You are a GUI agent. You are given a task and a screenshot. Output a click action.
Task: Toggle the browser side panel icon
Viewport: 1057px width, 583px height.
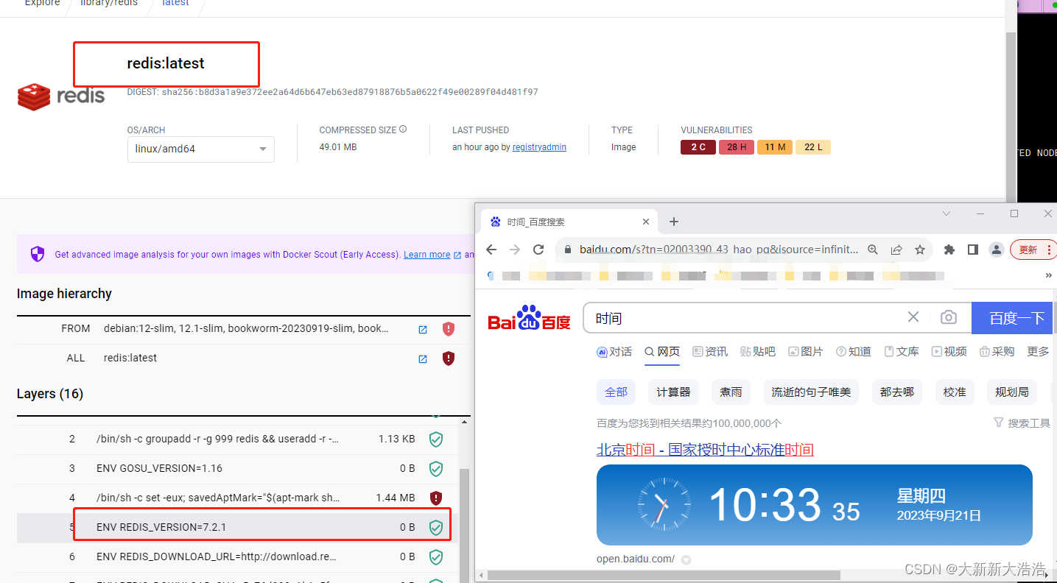[x=973, y=250]
